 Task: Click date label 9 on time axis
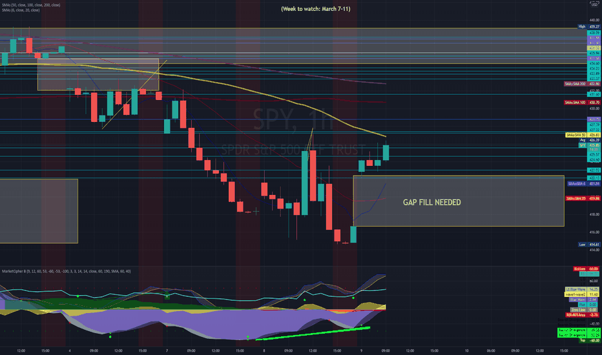361,350
